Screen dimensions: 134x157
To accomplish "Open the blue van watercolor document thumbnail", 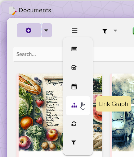I will (x=123, y=112).
